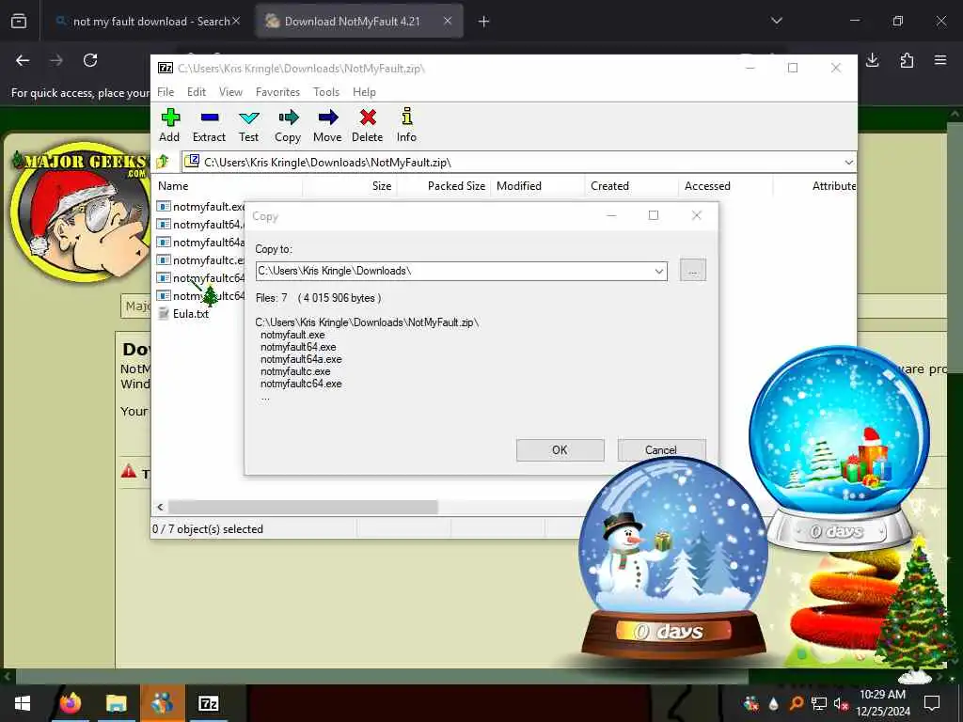The height and width of the screenshot is (722, 963).
Task: Open the browser list all tabs dropdown
Action: (x=777, y=21)
